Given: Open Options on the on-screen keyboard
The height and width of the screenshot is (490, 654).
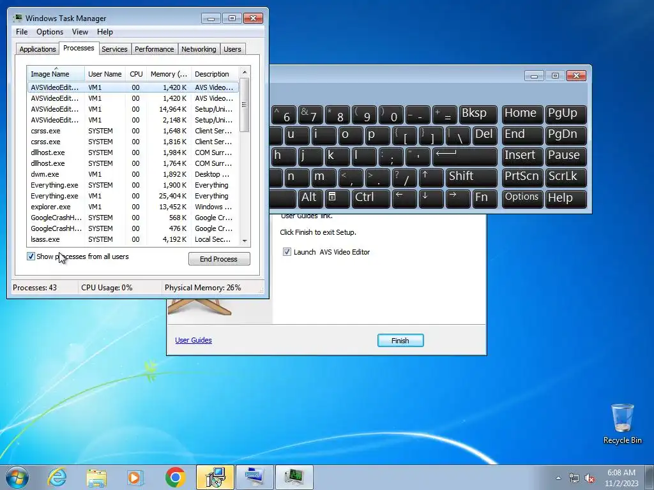Looking at the screenshot, I should pyautogui.click(x=522, y=199).
